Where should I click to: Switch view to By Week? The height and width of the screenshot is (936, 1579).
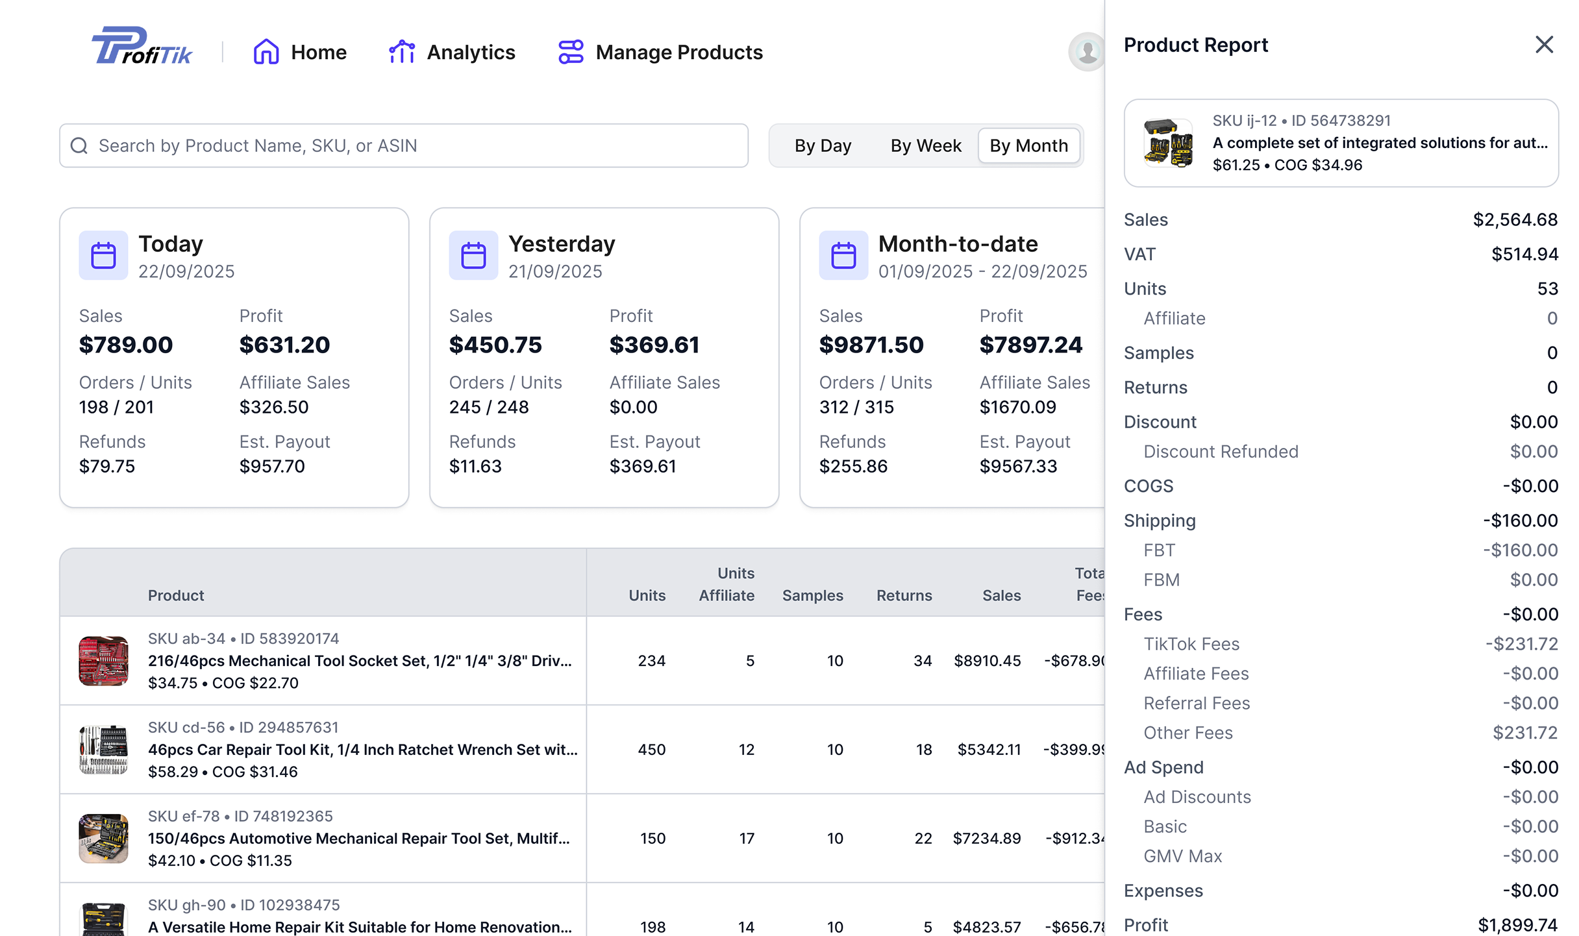click(925, 145)
